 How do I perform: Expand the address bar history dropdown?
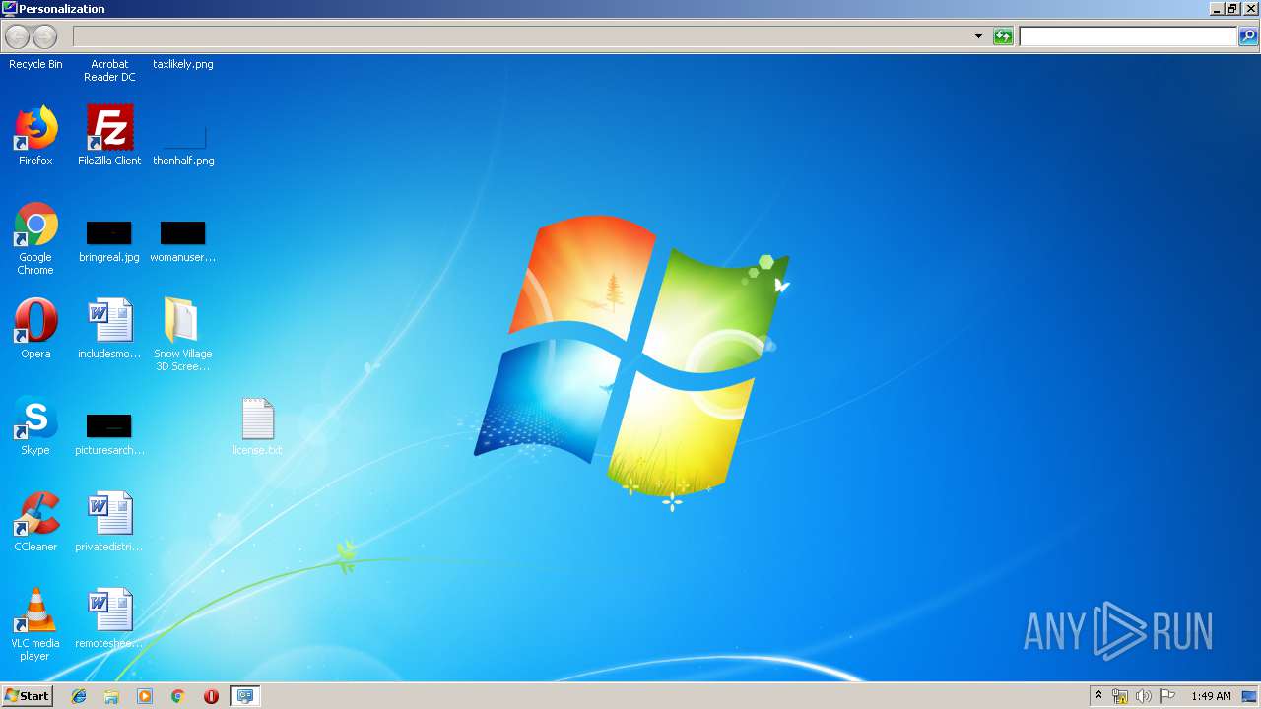click(978, 36)
